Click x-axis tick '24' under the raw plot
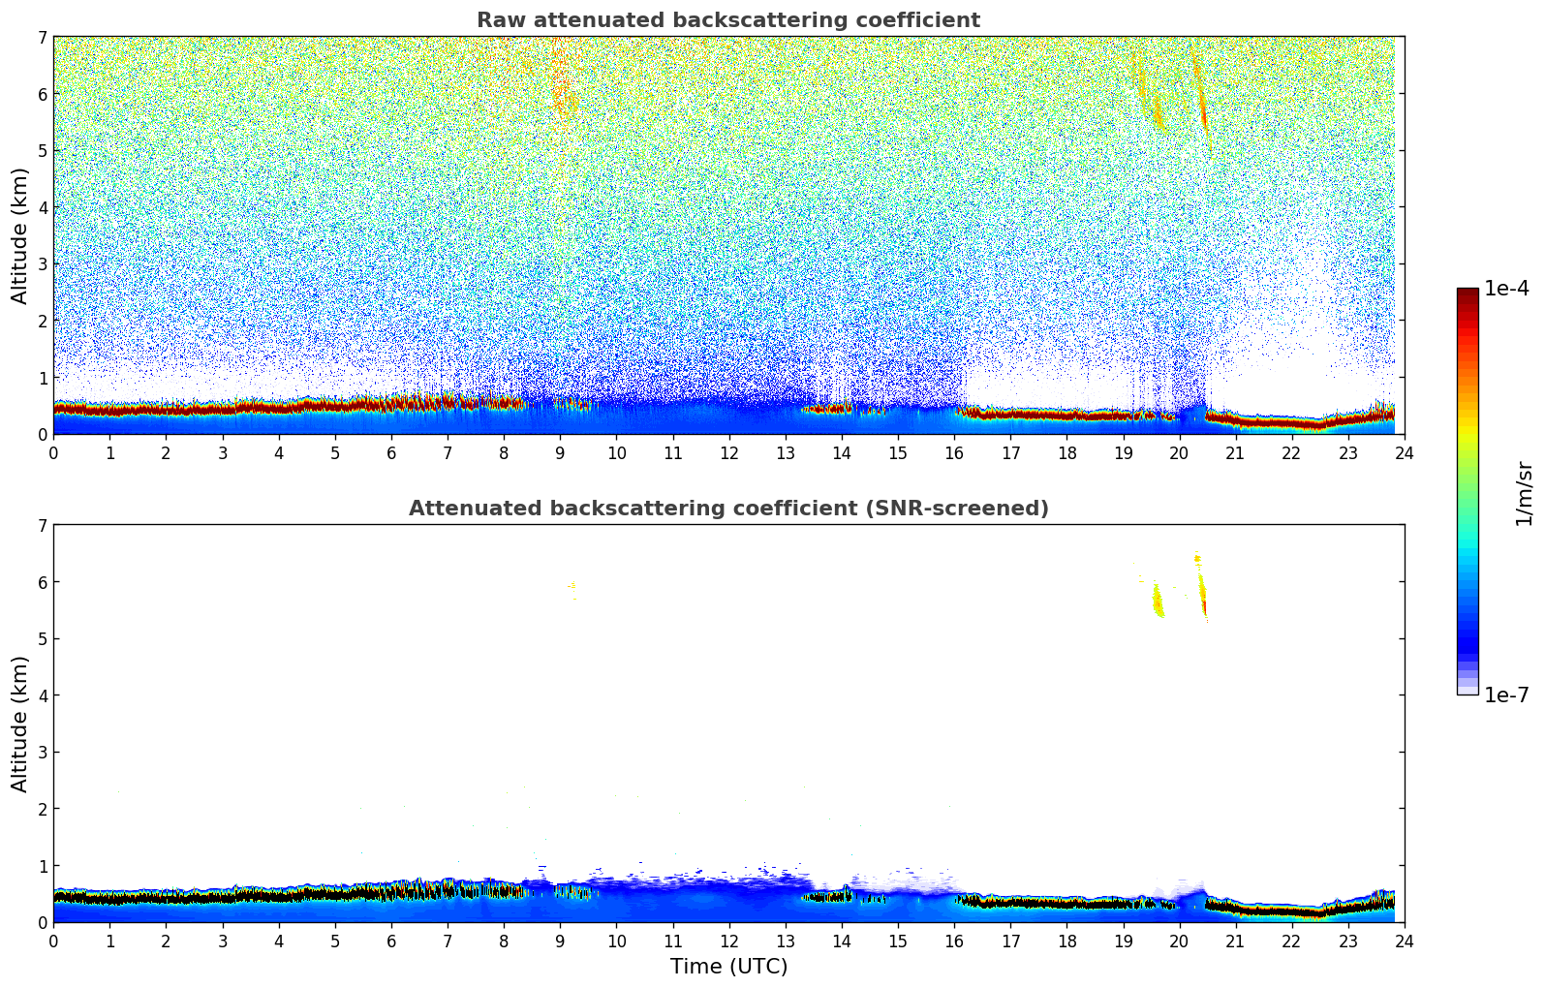 1405,452
